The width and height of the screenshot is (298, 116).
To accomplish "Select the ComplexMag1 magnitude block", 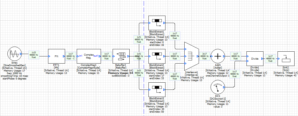I will point(89,56).
